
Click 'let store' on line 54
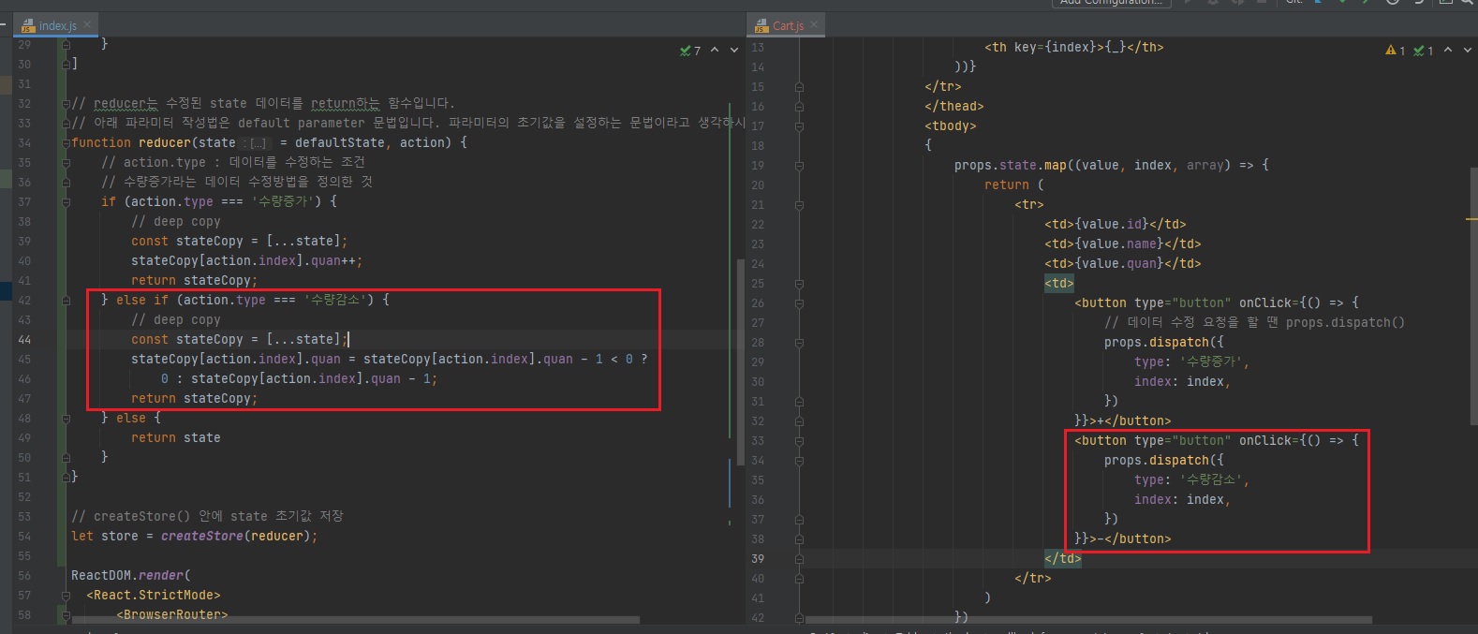pyautogui.click(x=105, y=537)
